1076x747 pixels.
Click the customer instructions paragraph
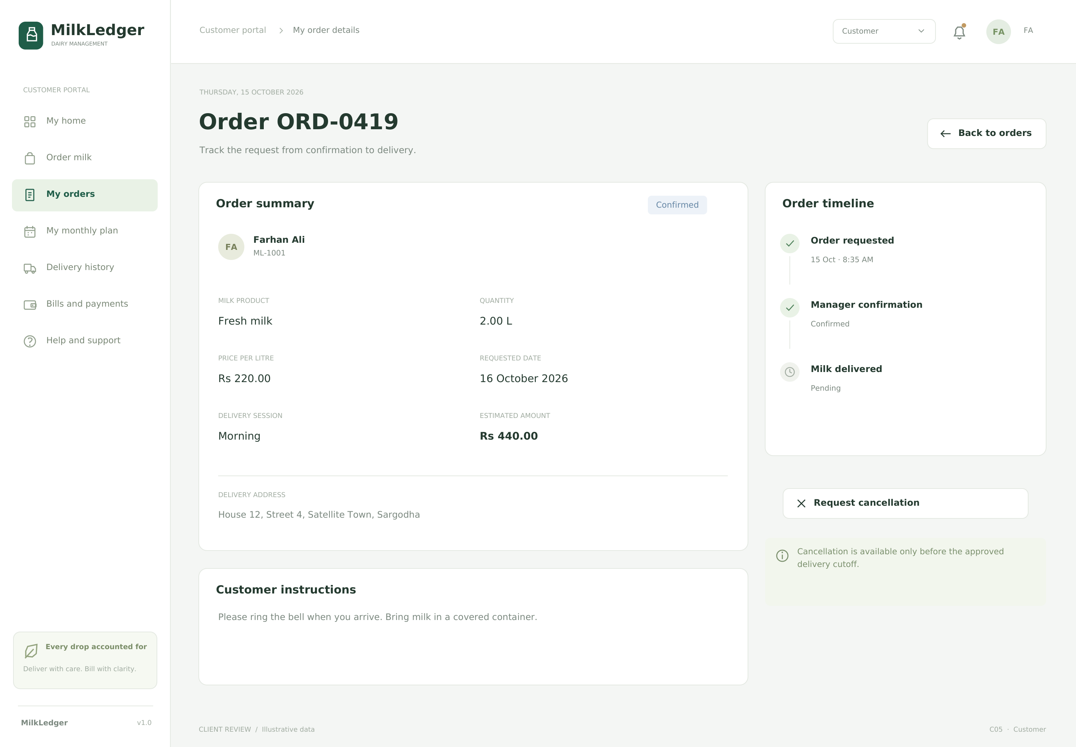pyautogui.click(x=377, y=617)
